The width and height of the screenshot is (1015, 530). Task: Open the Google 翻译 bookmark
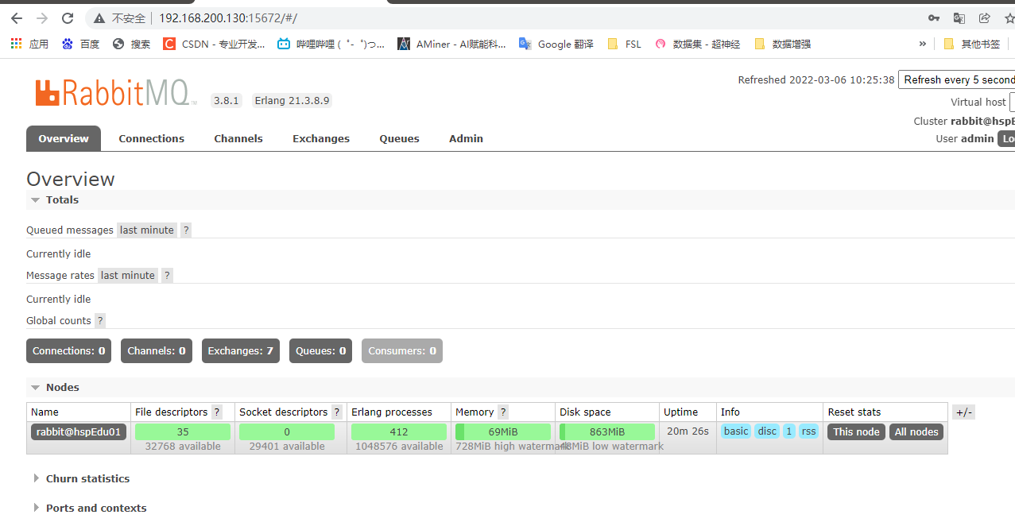tap(556, 44)
